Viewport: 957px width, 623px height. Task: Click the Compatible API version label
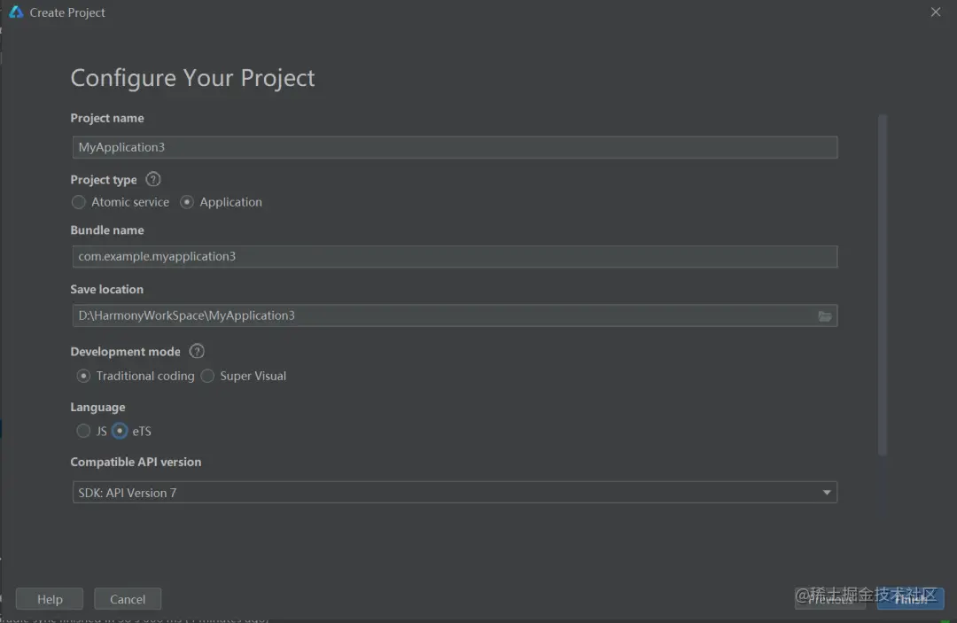[136, 462]
